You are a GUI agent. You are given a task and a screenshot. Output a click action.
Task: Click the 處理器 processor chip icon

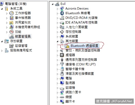pyautogui.click(x=62, y=55)
